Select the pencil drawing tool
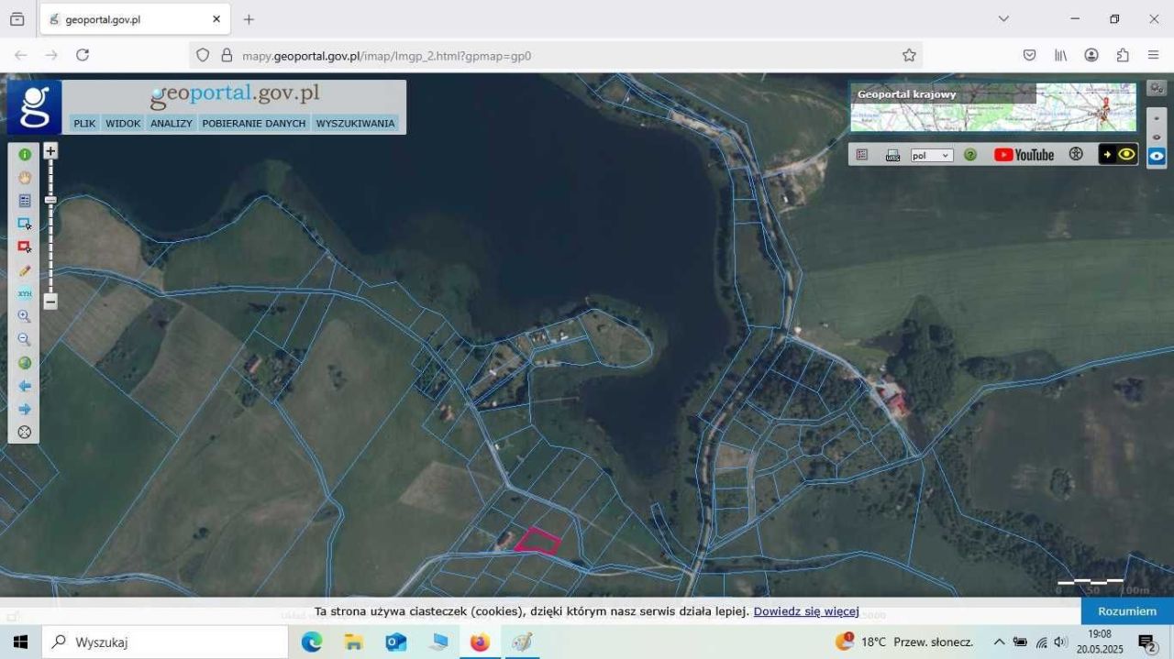 coord(25,270)
